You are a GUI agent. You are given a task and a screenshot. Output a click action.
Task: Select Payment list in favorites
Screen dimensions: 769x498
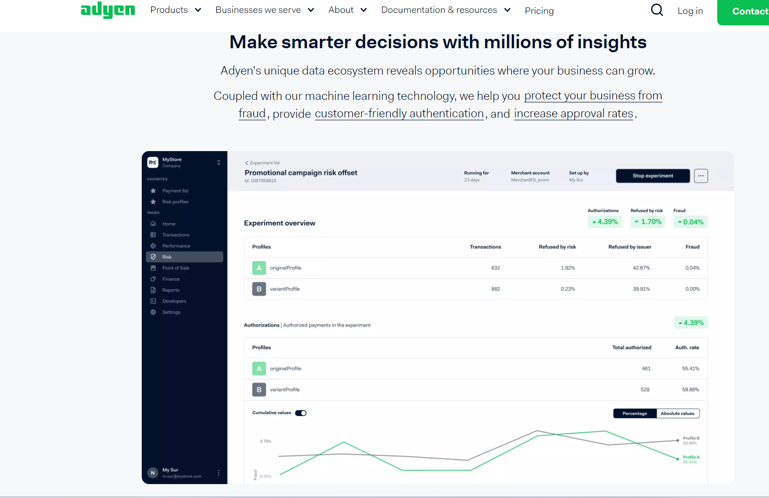click(175, 191)
